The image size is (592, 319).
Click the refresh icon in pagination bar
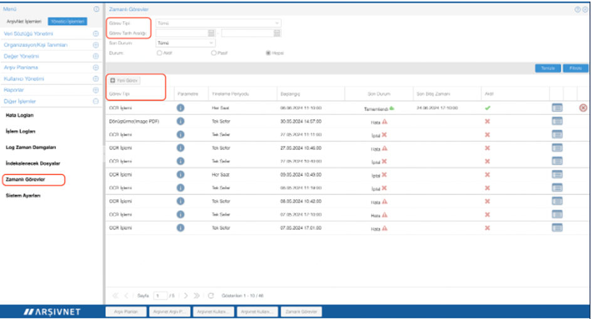click(x=210, y=295)
